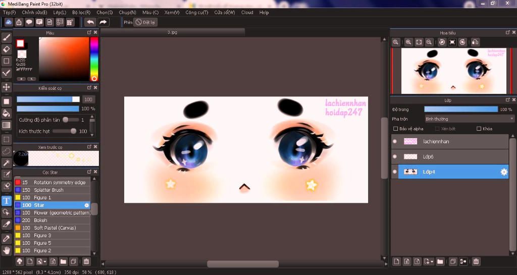This screenshot has height=275, width=517.
Task: Select the Brush tool in left toolbar
Action: pos(6,37)
